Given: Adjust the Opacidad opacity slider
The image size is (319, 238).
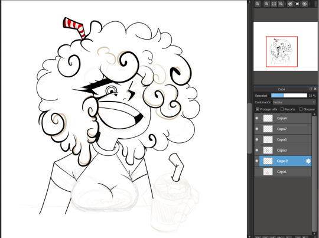Looking at the screenshot, I should click(x=289, y=96).
